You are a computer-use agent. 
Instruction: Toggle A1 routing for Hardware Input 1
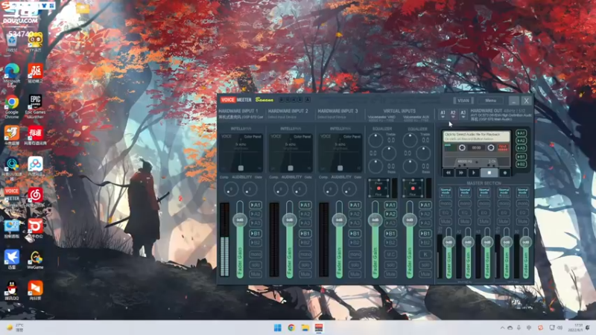click(256, 205)
